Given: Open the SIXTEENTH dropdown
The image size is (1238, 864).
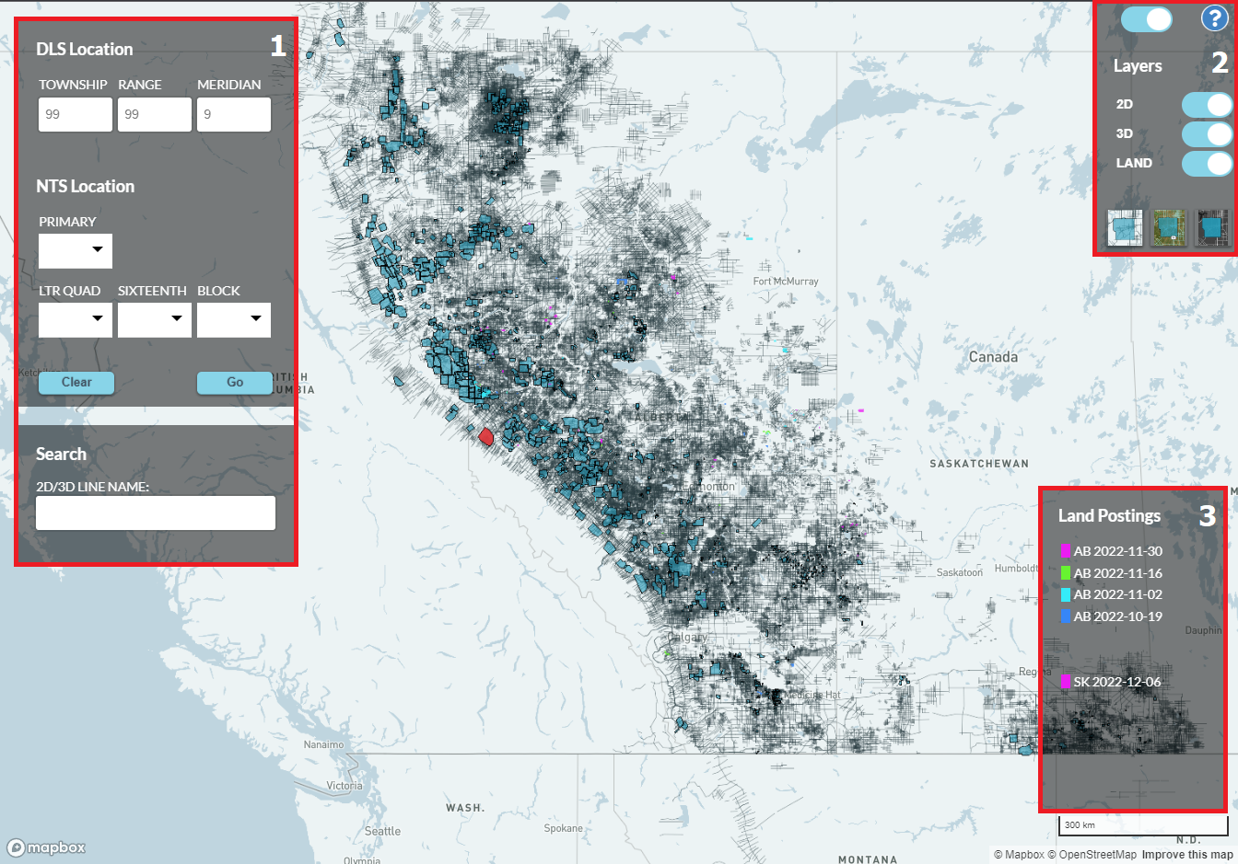Looking at the screenshot, I should click(155, 319).
